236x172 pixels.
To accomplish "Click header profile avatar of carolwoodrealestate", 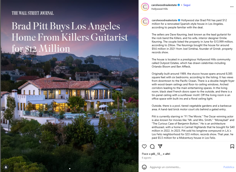I will point(145,7).
